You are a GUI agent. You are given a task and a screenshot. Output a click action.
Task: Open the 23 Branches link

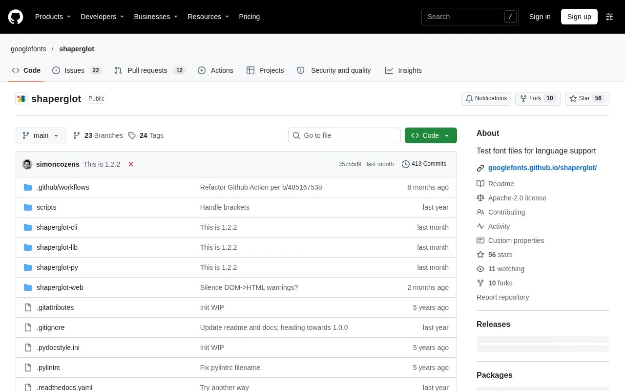tap(98, 135)
